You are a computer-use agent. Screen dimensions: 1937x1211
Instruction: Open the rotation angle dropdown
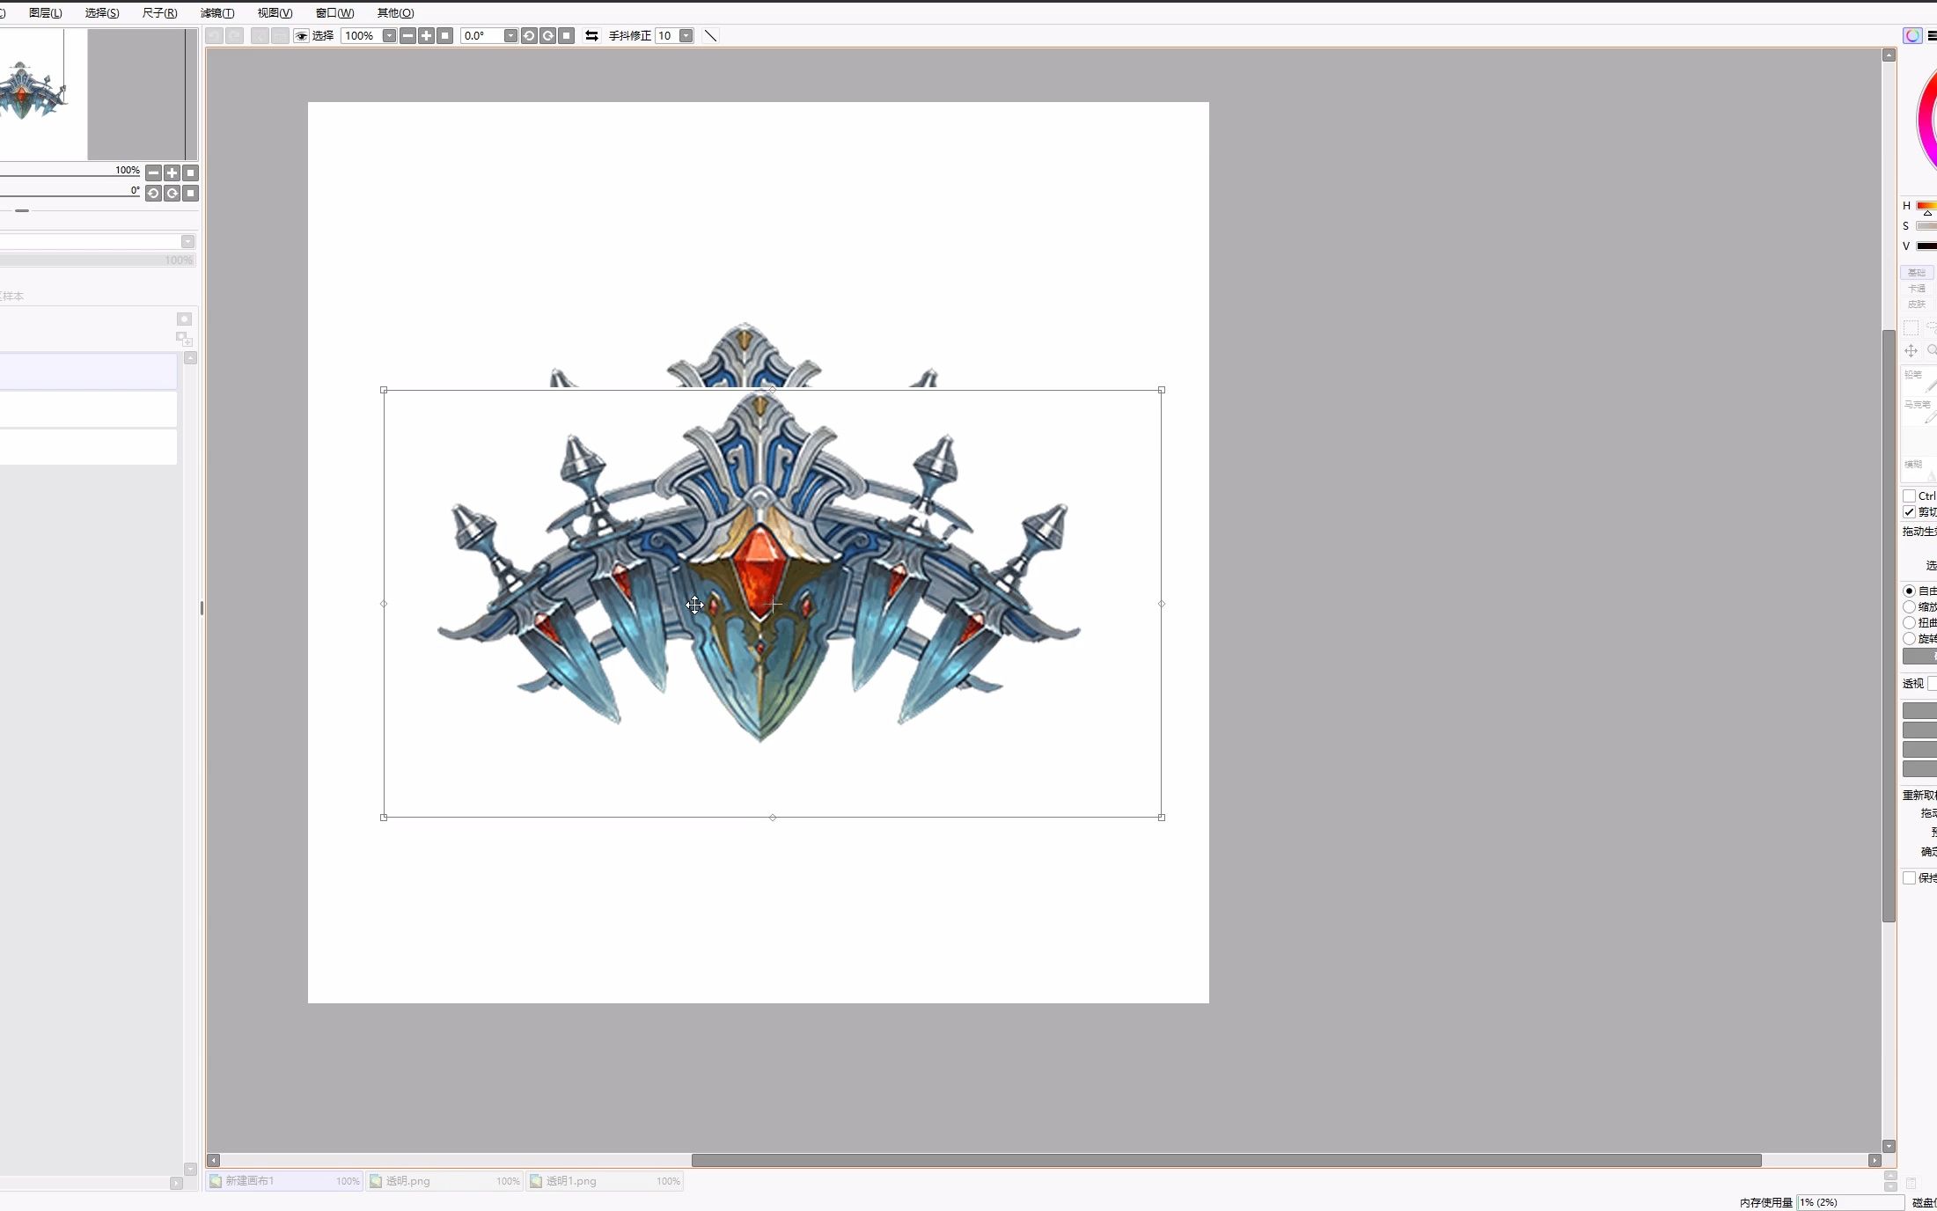[x=510, y=36]
